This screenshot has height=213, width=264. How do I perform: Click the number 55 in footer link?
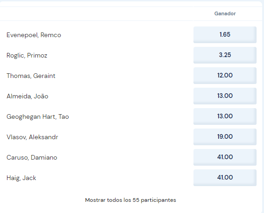click(x=136, y=200)
